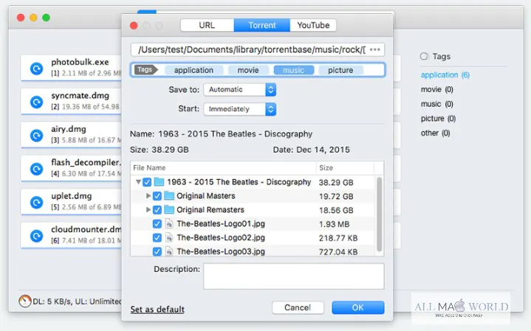Expand the Original Remasters folder

(x=148, y=209)
